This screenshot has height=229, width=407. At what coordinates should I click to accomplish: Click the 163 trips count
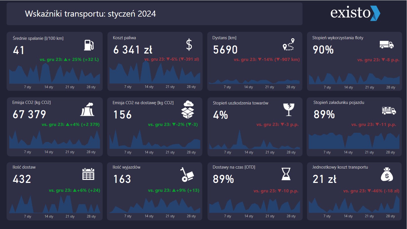122,179
